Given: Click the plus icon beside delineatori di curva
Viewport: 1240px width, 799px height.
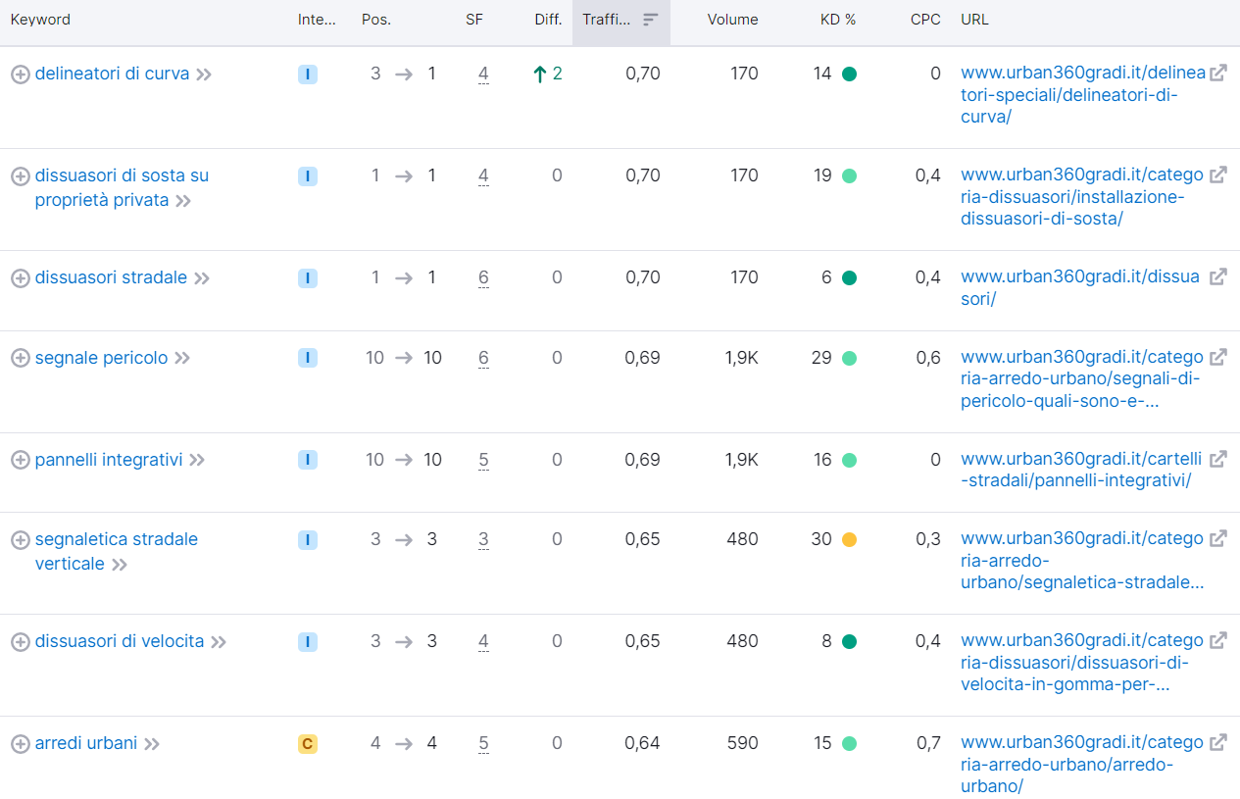Looking at the screenshot, I should [x=20, y=75].
